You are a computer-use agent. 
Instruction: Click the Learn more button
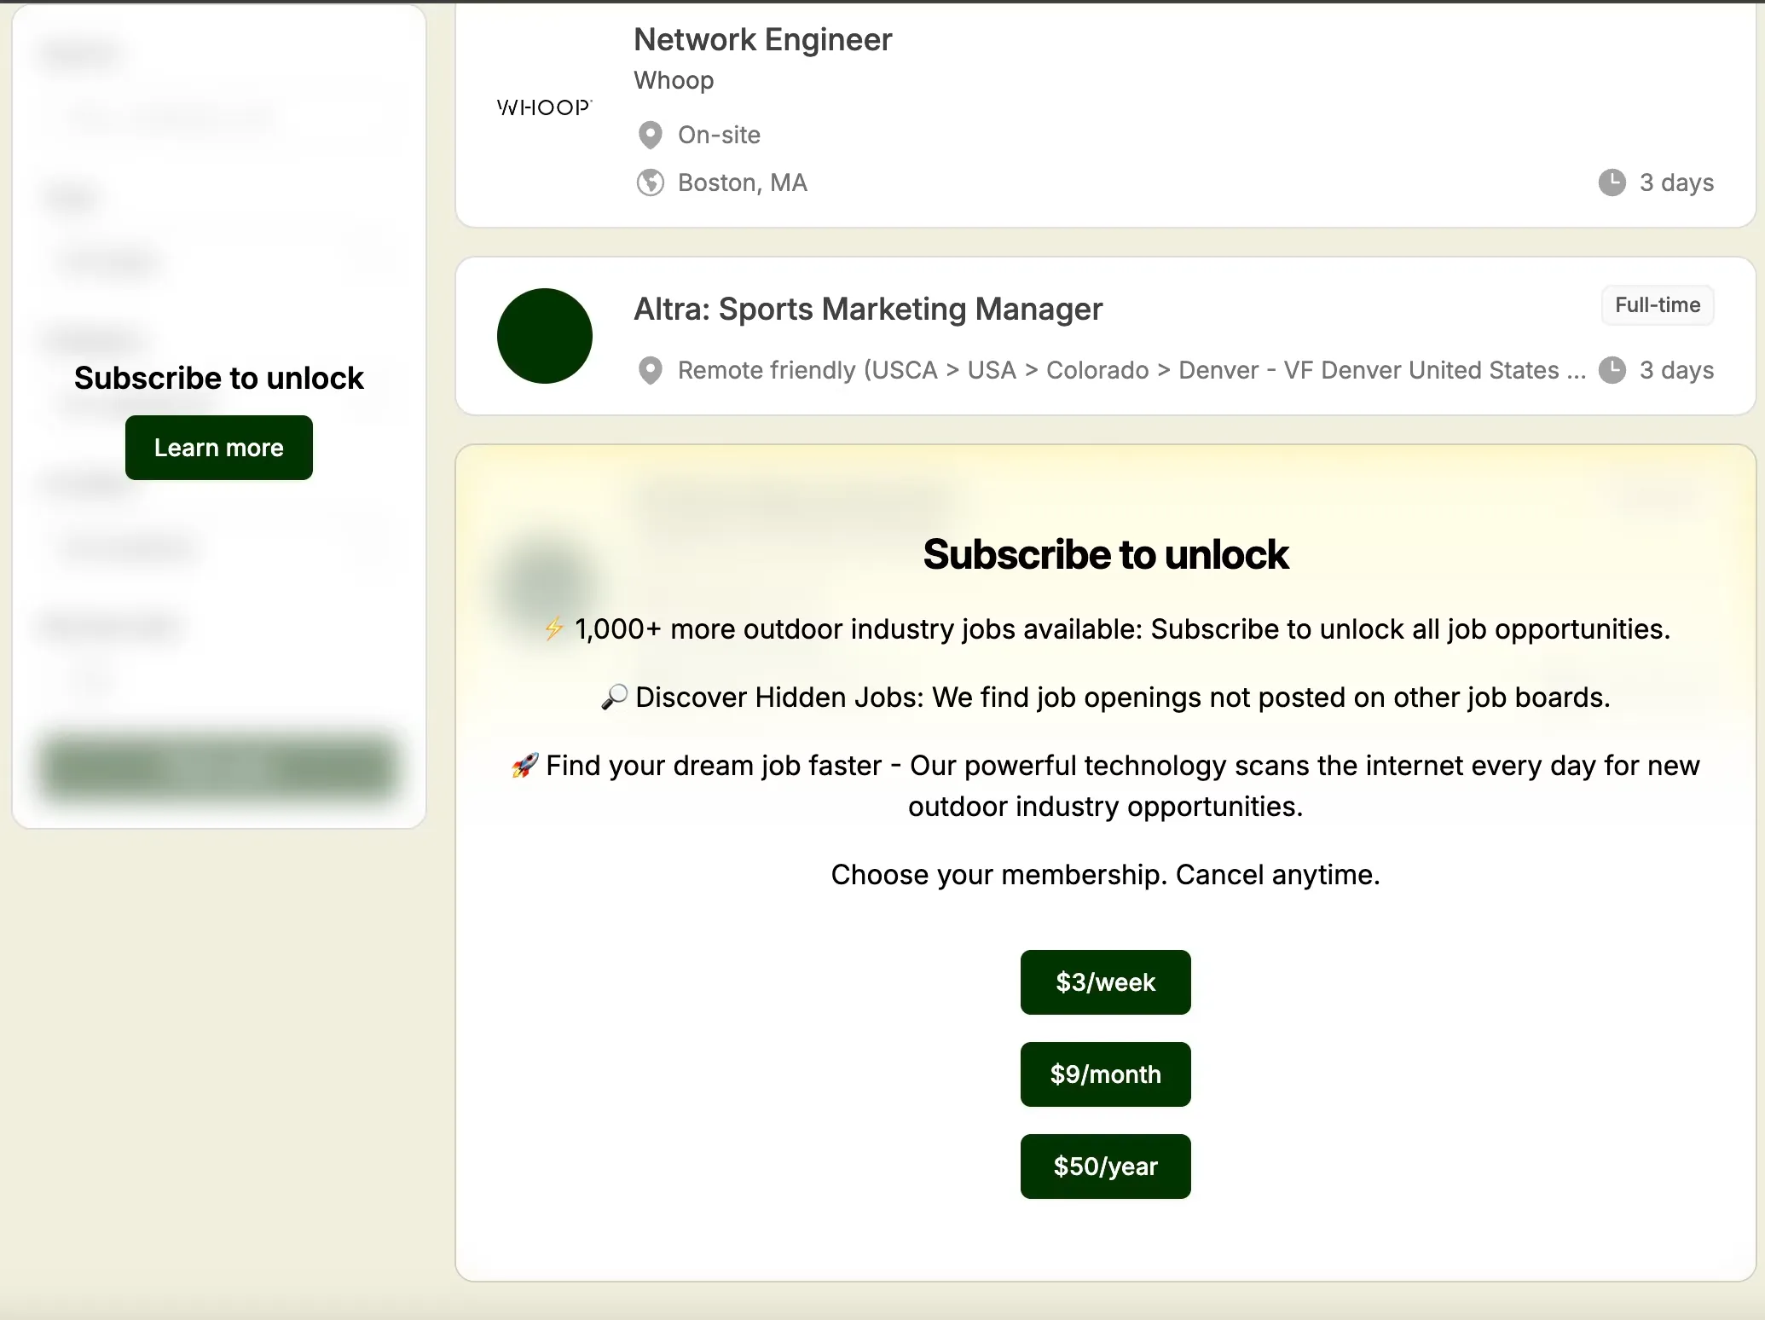[x=218, y=447]
